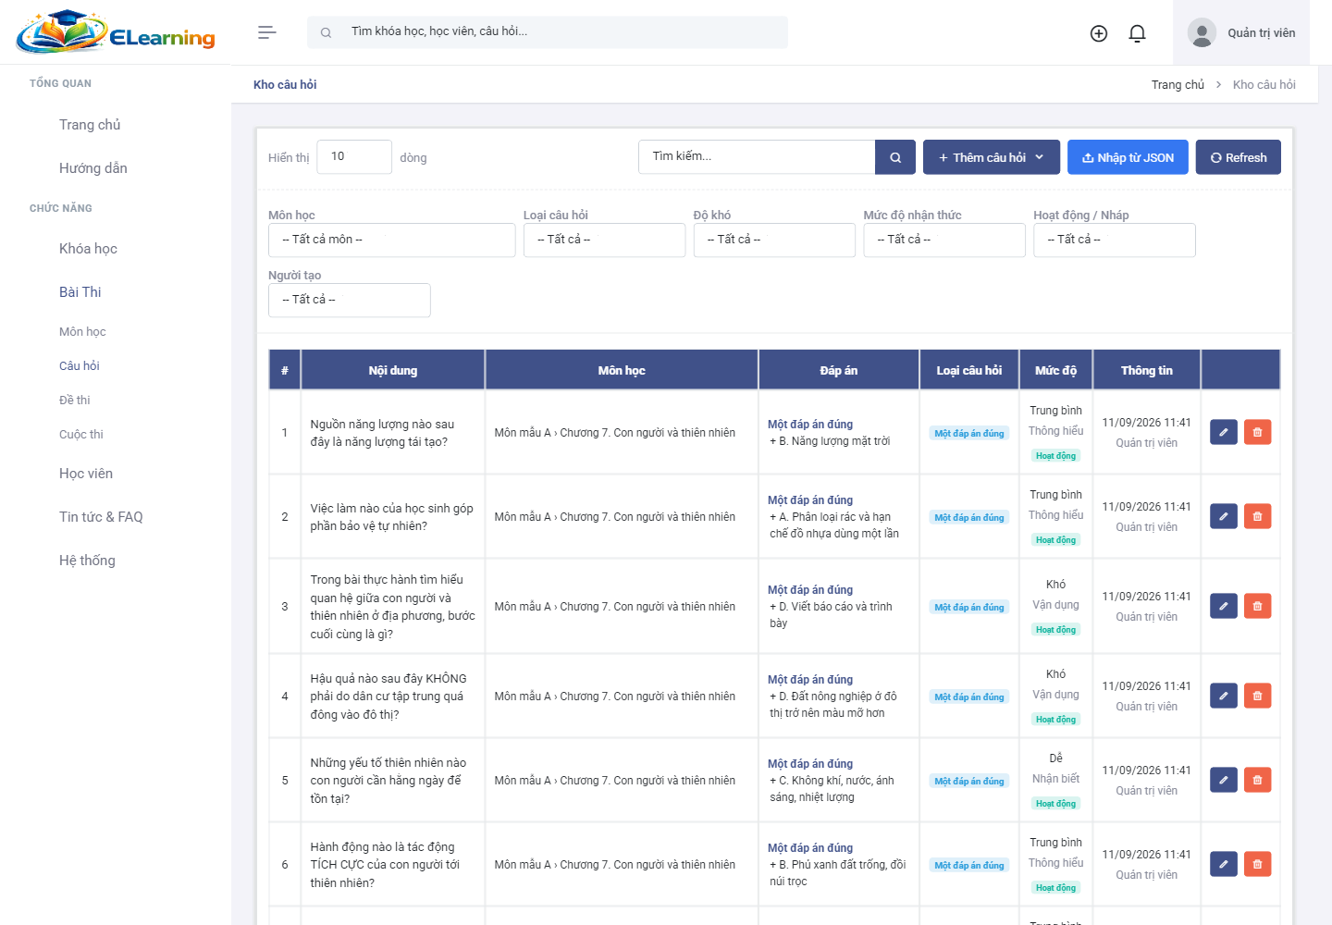The width and height of the screenshot is (1332, 925).
Task: Open the Loại câu hỏi filter dropdown
Action: coord(604,240)
